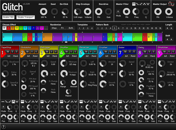Choose the band-pass filter icon in Crusher
This screenshot has width=176, height=130.
(x=111, y=102)
